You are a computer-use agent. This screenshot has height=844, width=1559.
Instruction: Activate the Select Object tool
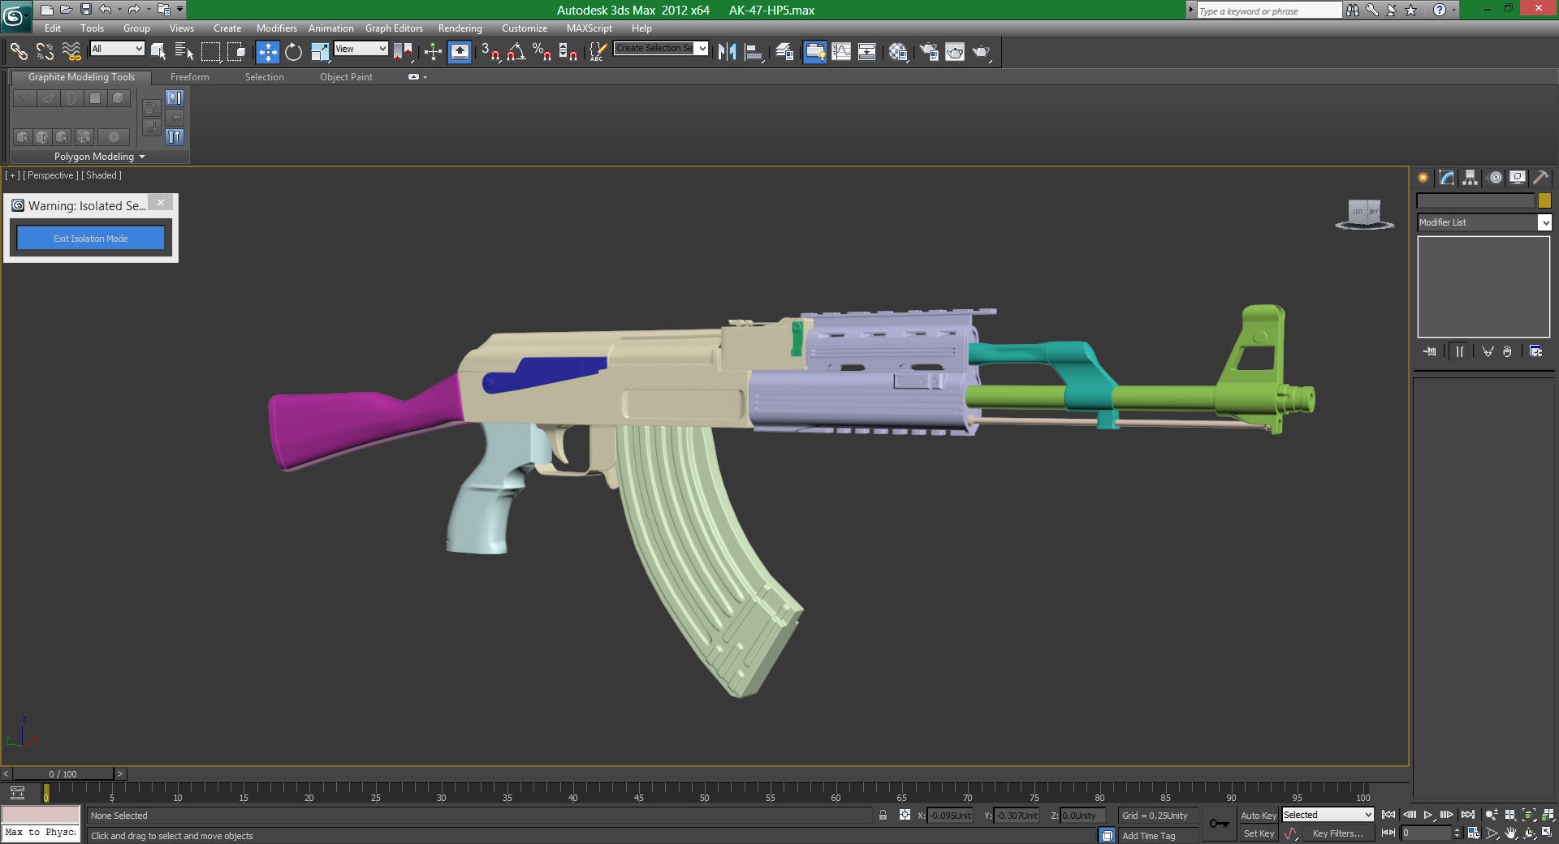pos(158,52)
